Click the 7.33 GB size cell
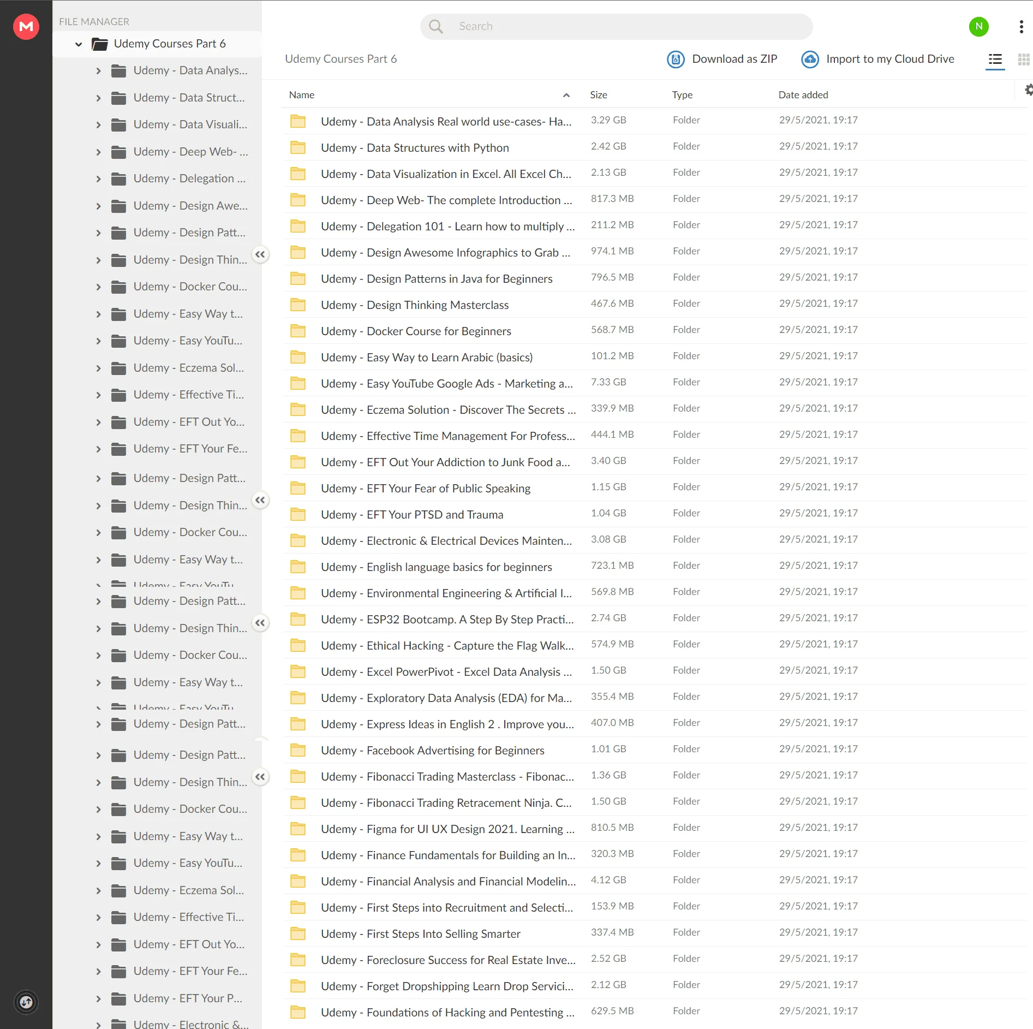 [x=608, y=382]
